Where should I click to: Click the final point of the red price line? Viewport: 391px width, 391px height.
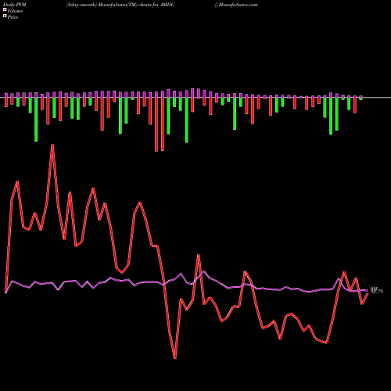tap(368, 294)
